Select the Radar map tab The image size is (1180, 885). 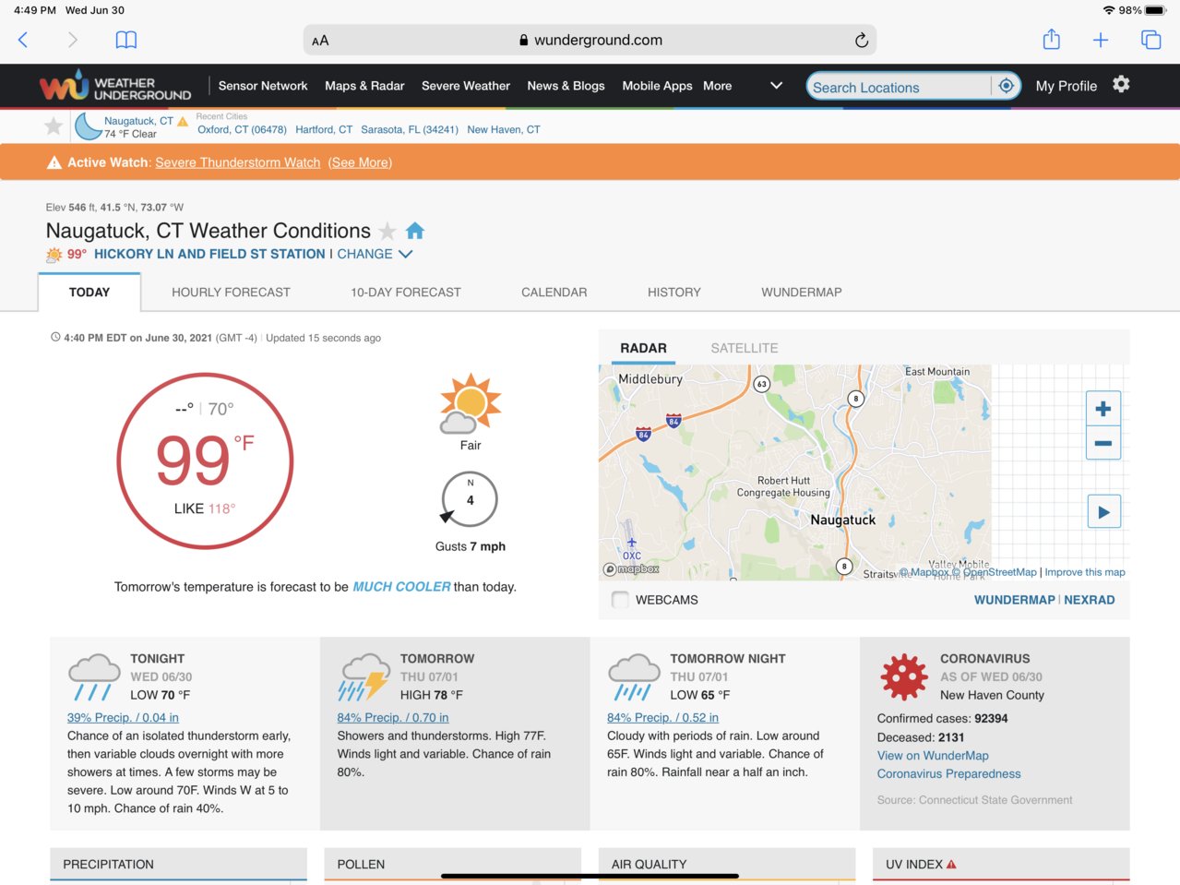(643, 348)
